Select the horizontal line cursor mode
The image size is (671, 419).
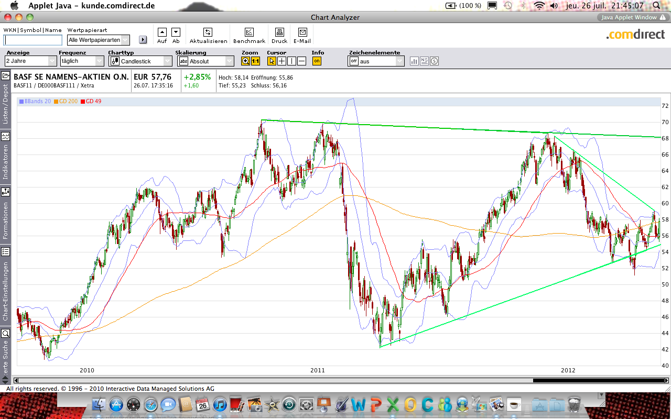(301, 61)
